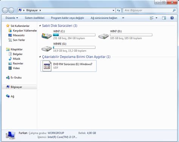
Task: Click the UDF label under DVD drive
Action: pos(56,68)
